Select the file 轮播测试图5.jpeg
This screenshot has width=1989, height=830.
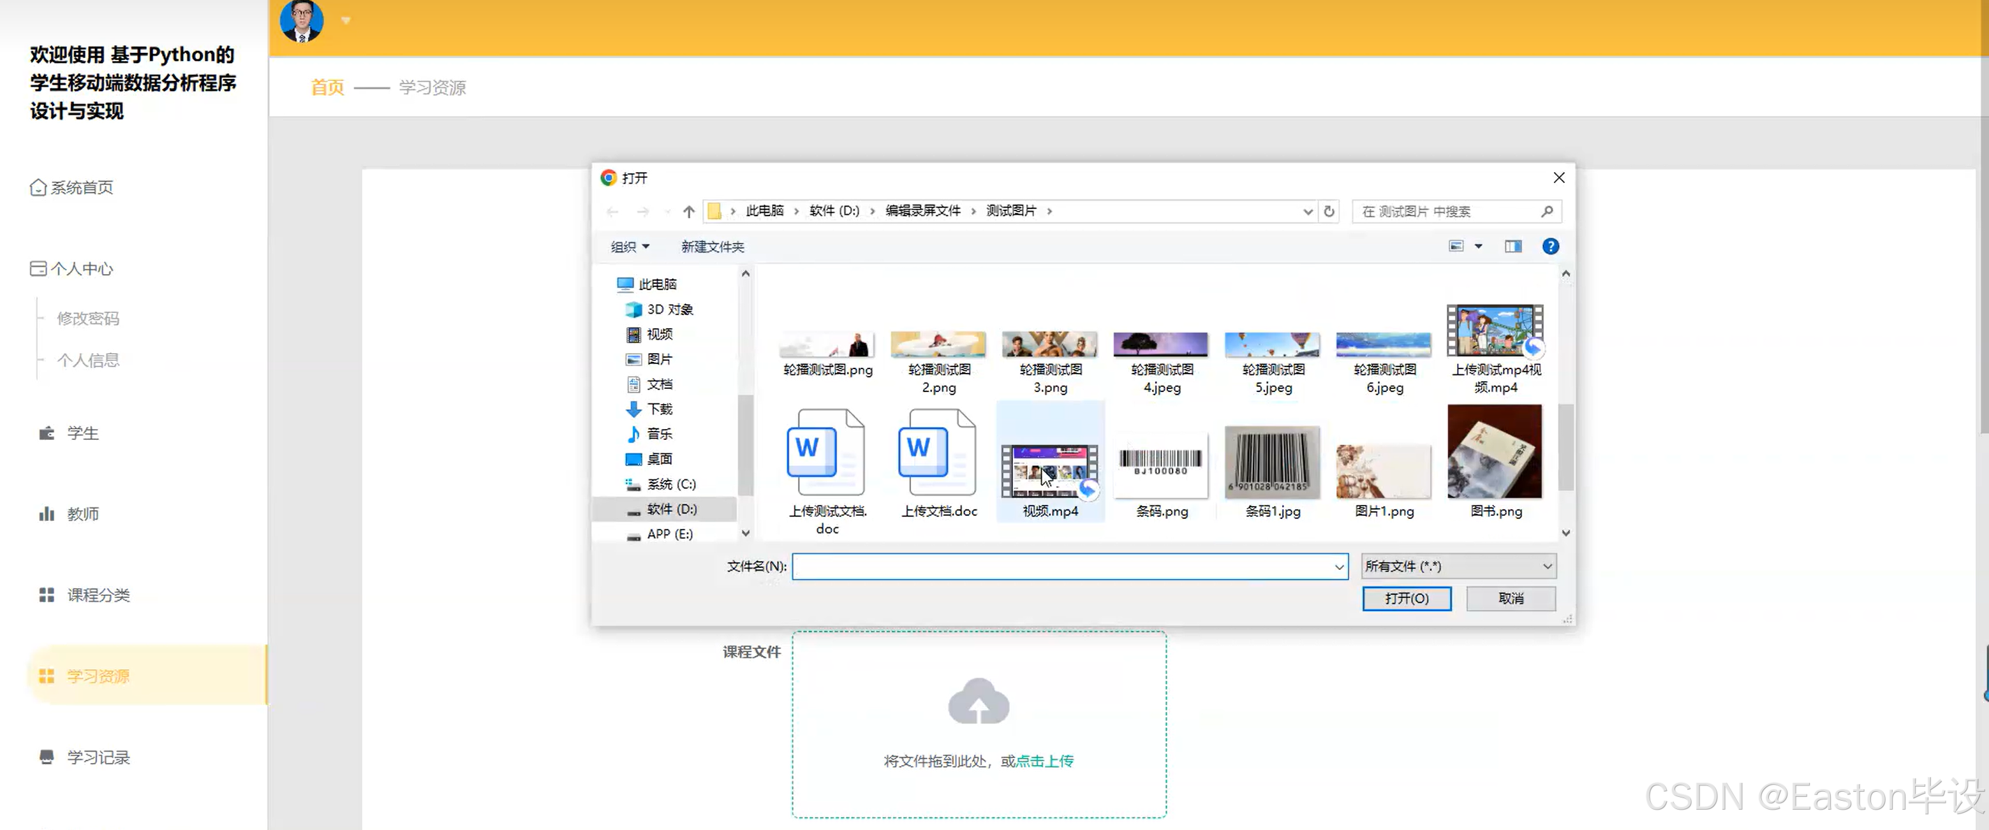tap(1273, 363)
